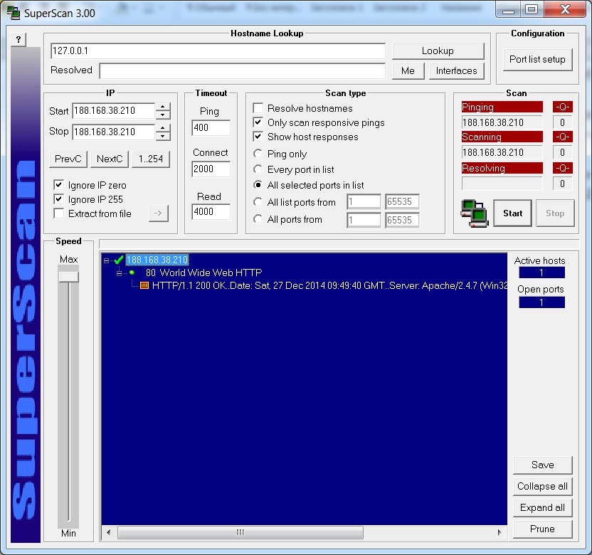The image size is (592, 555).
Task: Click the green checkmark beside 188.168.38.210
Action: 119,260
